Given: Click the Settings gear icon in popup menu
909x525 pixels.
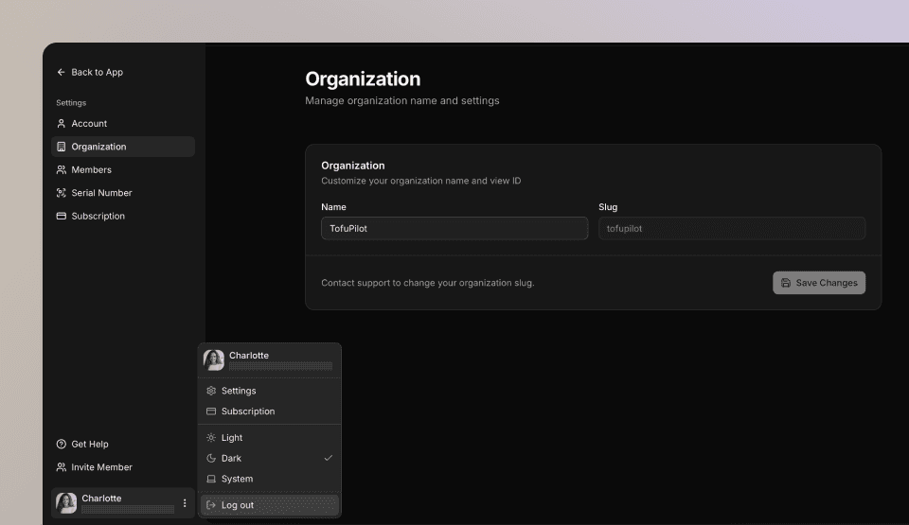Looking at the screenshot, I should point(211,391).
